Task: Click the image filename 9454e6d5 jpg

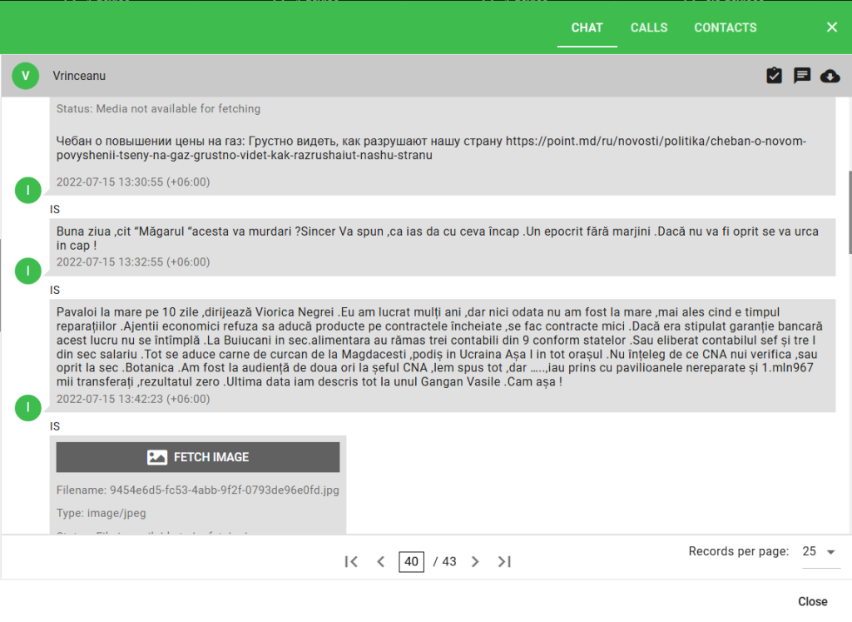Action: click(198, 490)
